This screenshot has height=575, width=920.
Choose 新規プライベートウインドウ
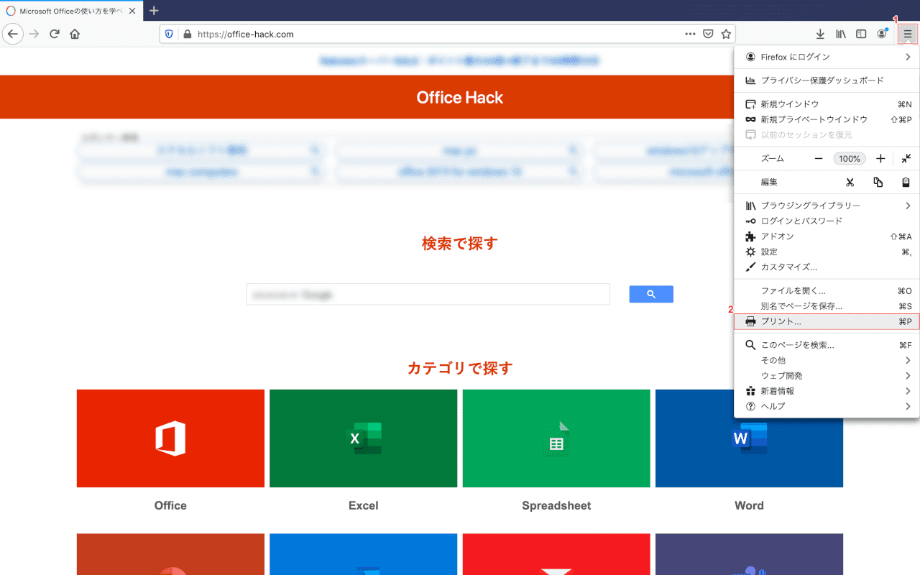pos(827,119)
